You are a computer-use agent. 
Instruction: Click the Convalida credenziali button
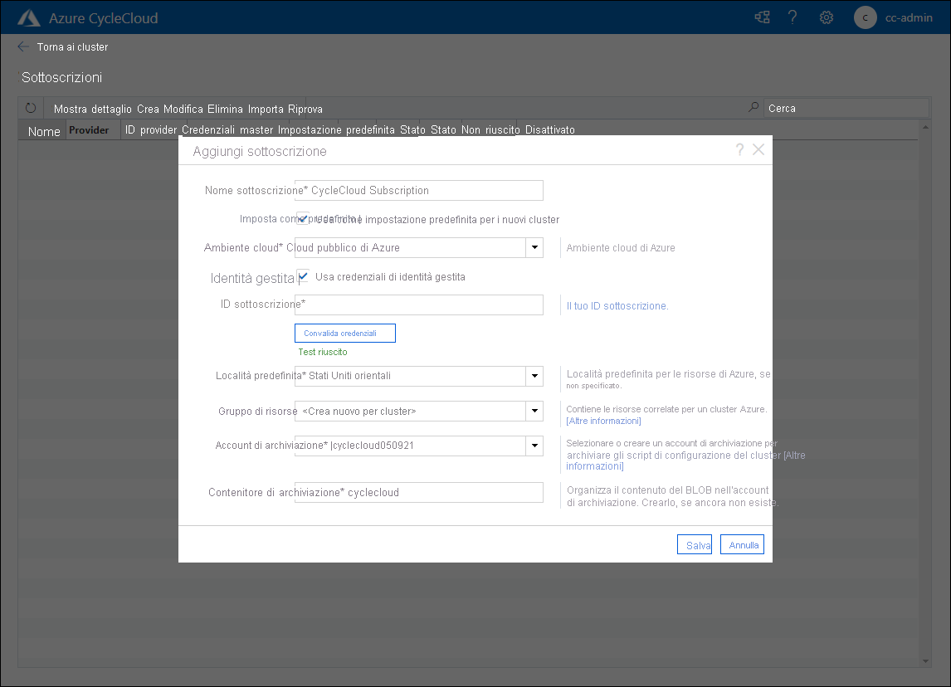[344, 333]
